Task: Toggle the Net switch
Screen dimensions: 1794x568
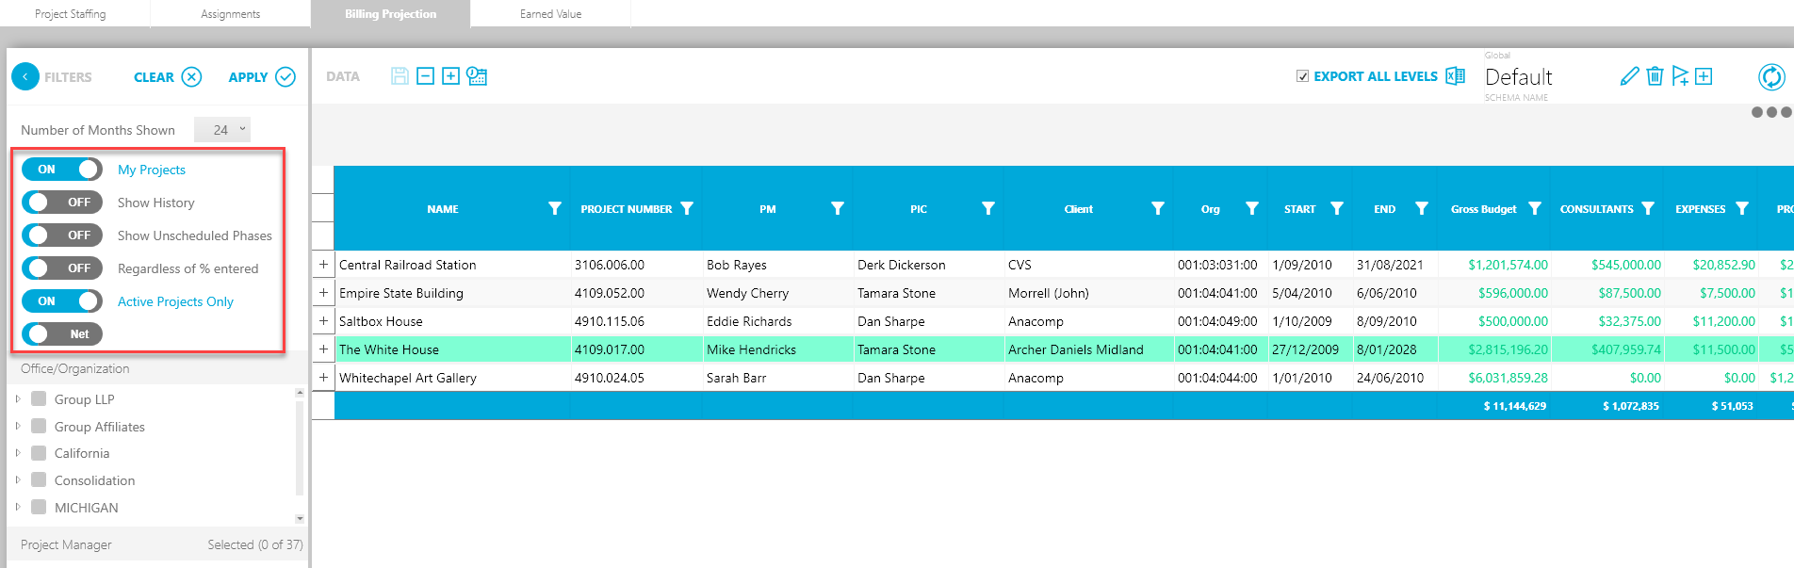Action: tap(62, 334)
